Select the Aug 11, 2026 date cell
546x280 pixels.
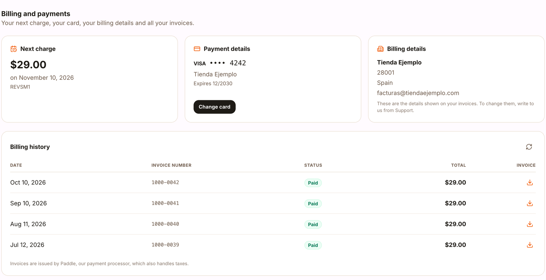click(28, 224)
